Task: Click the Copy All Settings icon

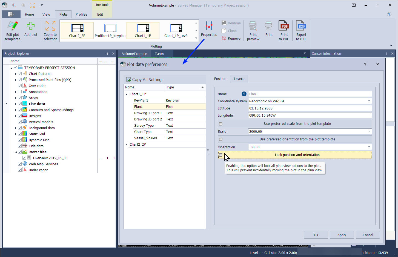Action: [128, 79]
